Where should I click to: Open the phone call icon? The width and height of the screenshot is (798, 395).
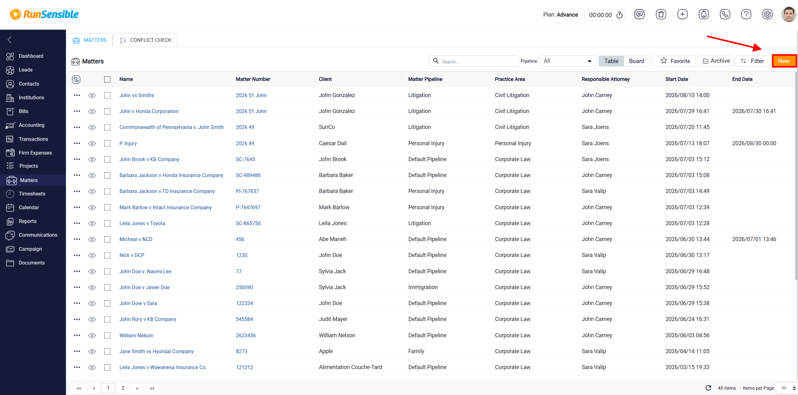(725, 14)
